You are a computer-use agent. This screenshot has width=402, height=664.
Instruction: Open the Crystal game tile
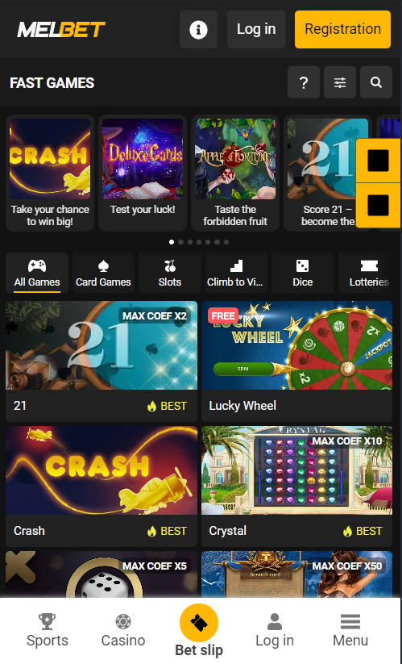pos(296,487)
